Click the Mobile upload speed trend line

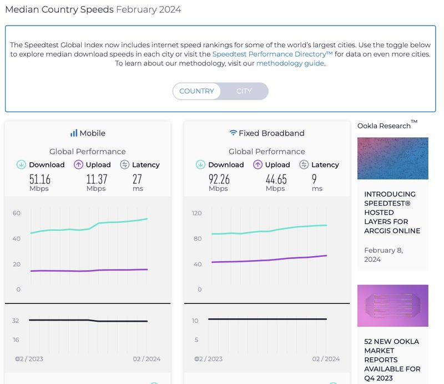point(89,271)
